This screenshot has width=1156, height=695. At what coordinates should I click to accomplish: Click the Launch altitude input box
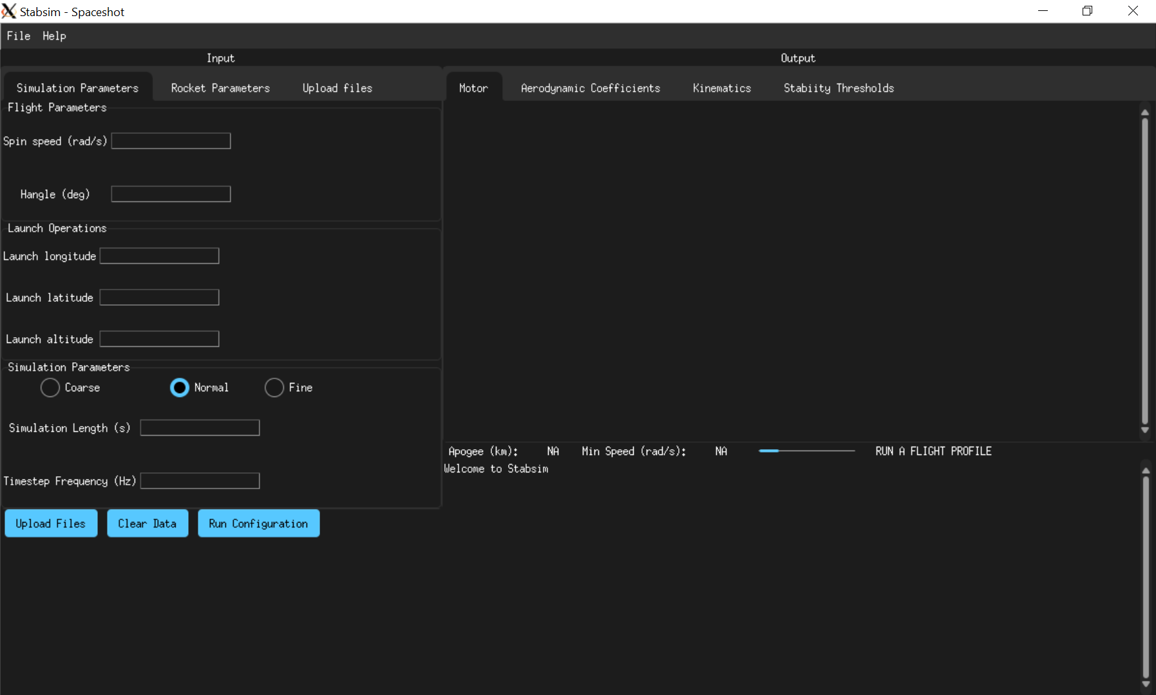point(160,339)
